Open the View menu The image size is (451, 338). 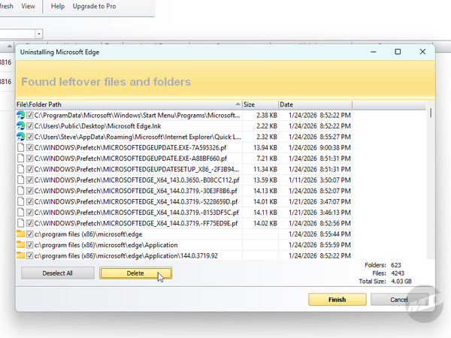(x=28, y=6)
